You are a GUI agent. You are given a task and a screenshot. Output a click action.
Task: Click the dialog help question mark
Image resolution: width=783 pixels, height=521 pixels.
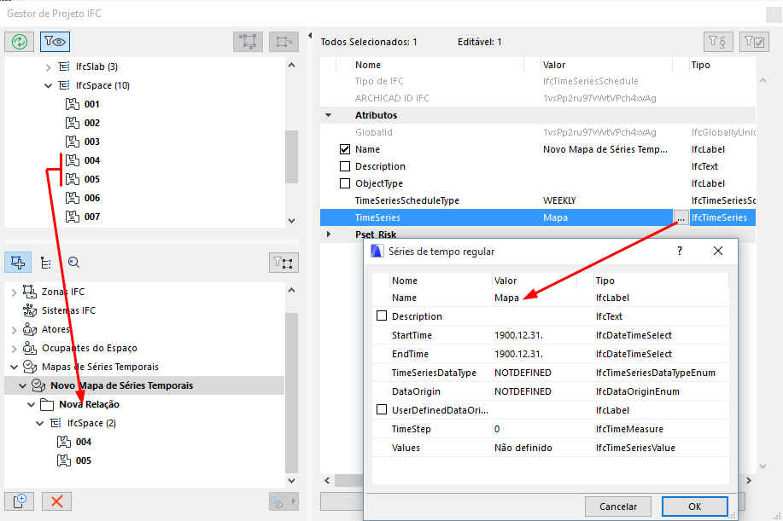(x=680, y=251)
